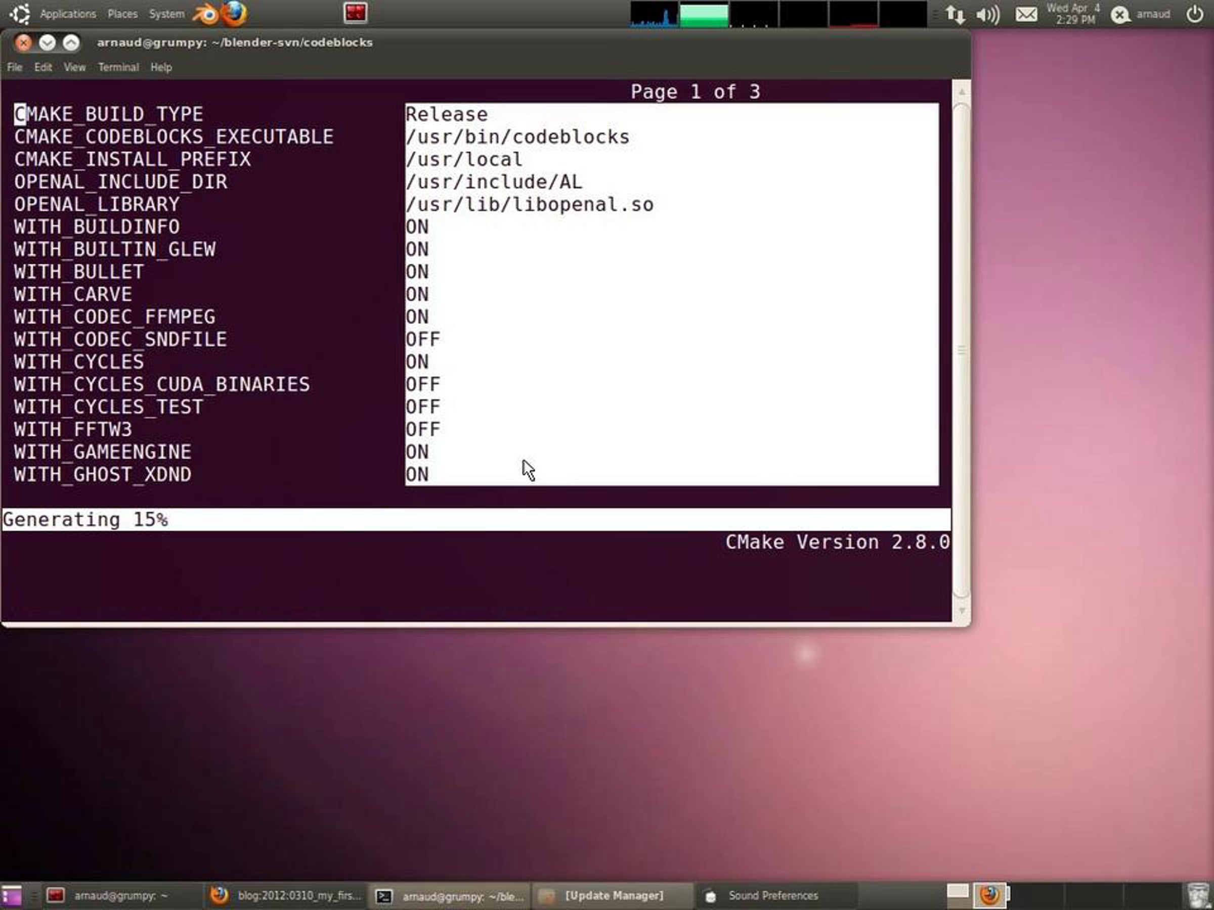Open Firefox from the top panel launcher
Screen dimensions: 1214x910
[235, 13]
